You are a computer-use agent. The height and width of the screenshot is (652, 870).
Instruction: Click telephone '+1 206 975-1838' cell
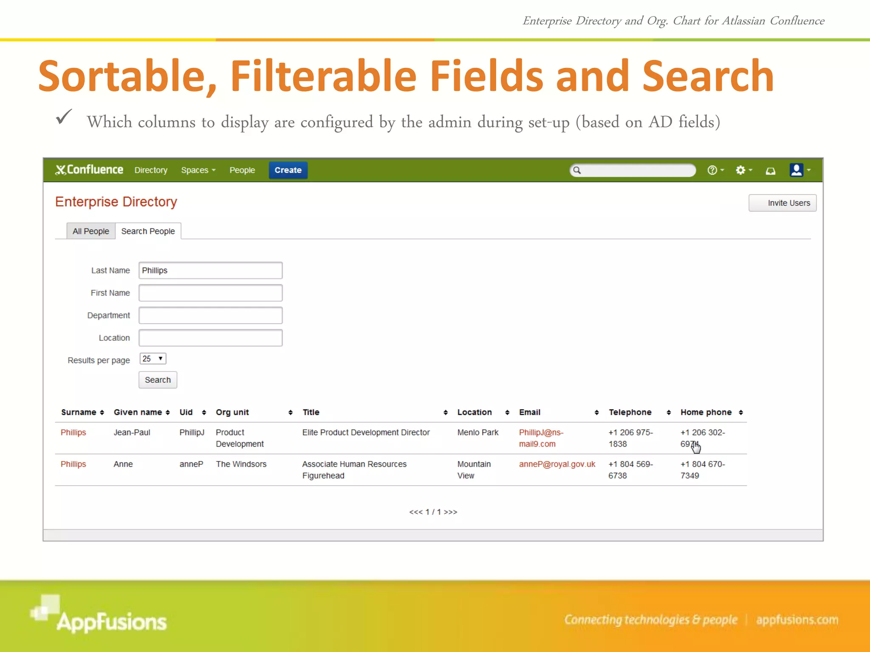(x=630, y=438)
